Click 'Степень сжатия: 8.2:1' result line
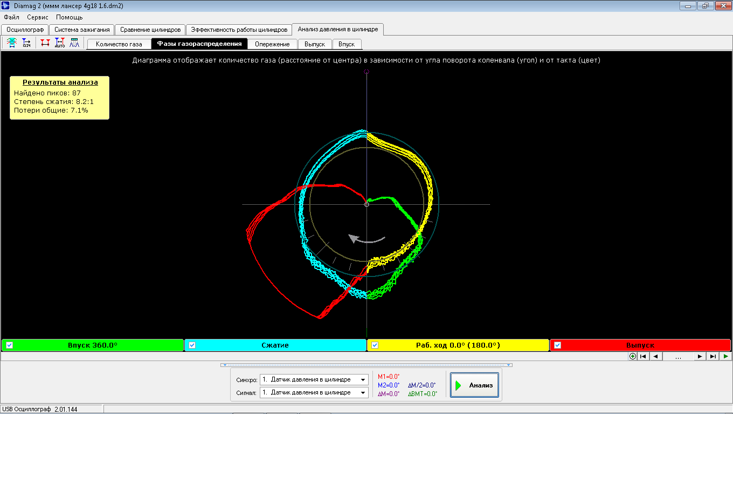This screenshot has width=733, height=485. (x=54, y=102)
